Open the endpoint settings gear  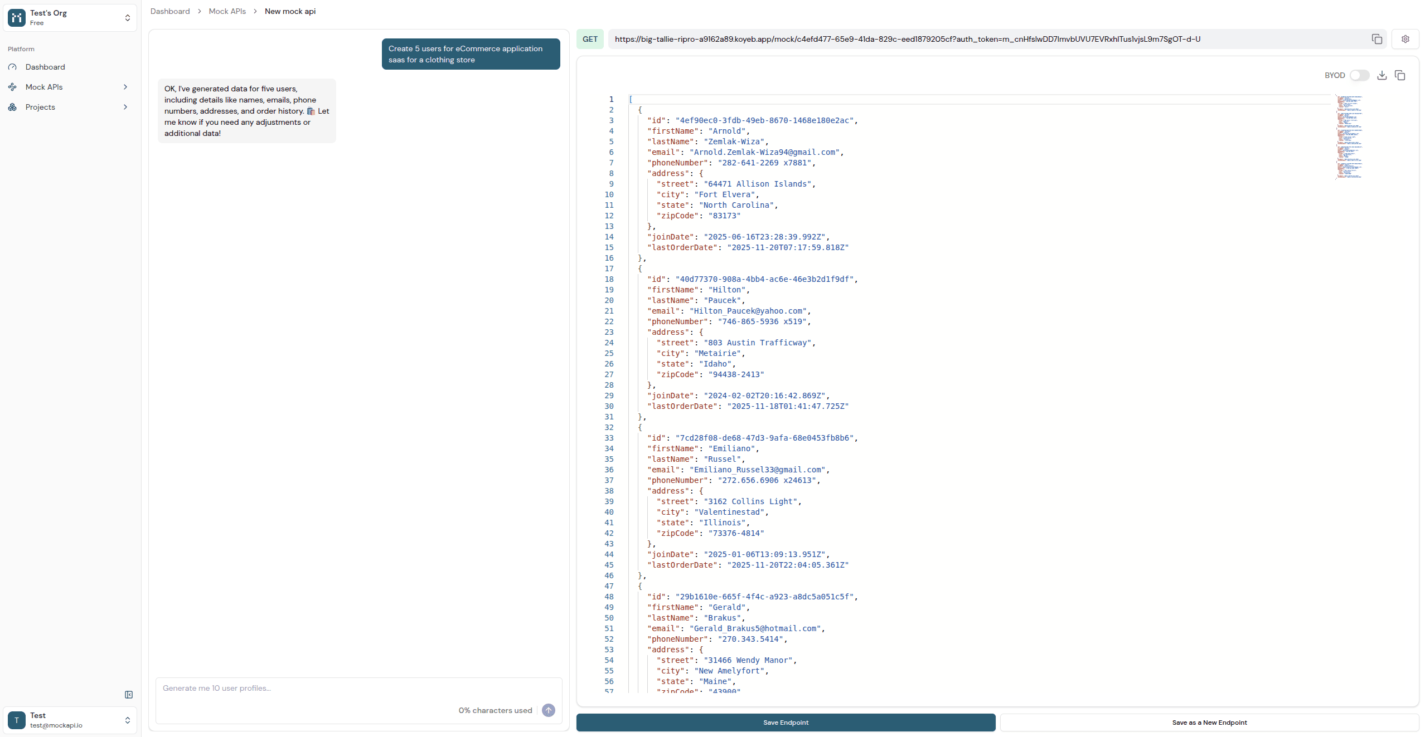(1405, 38)
